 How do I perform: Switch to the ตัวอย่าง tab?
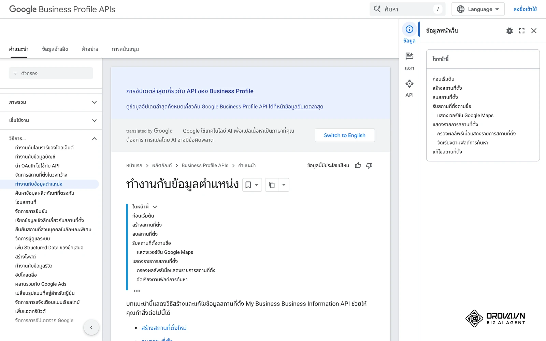(90, 49)
